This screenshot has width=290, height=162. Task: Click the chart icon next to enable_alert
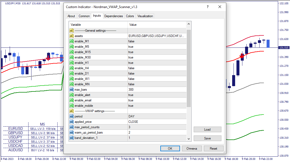coord(71,95)
